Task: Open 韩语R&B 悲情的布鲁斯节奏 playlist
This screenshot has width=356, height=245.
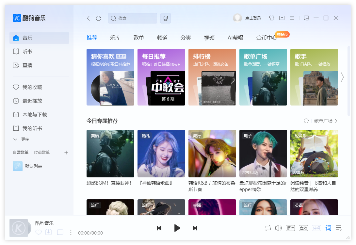Action: pyautogui.click(x=212, y=154)
